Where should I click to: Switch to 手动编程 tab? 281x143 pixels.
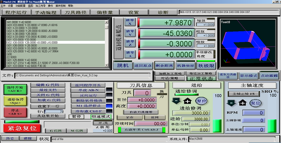46,12
